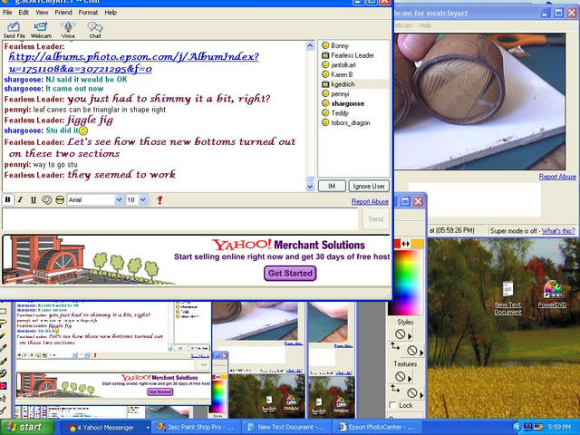Switch to Epson PhotoCenter taskbar button

pos(377,427)
